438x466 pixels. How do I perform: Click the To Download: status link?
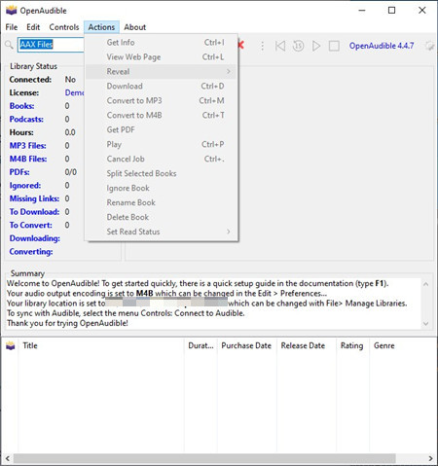pyautogui.click(x=34, y=212)
